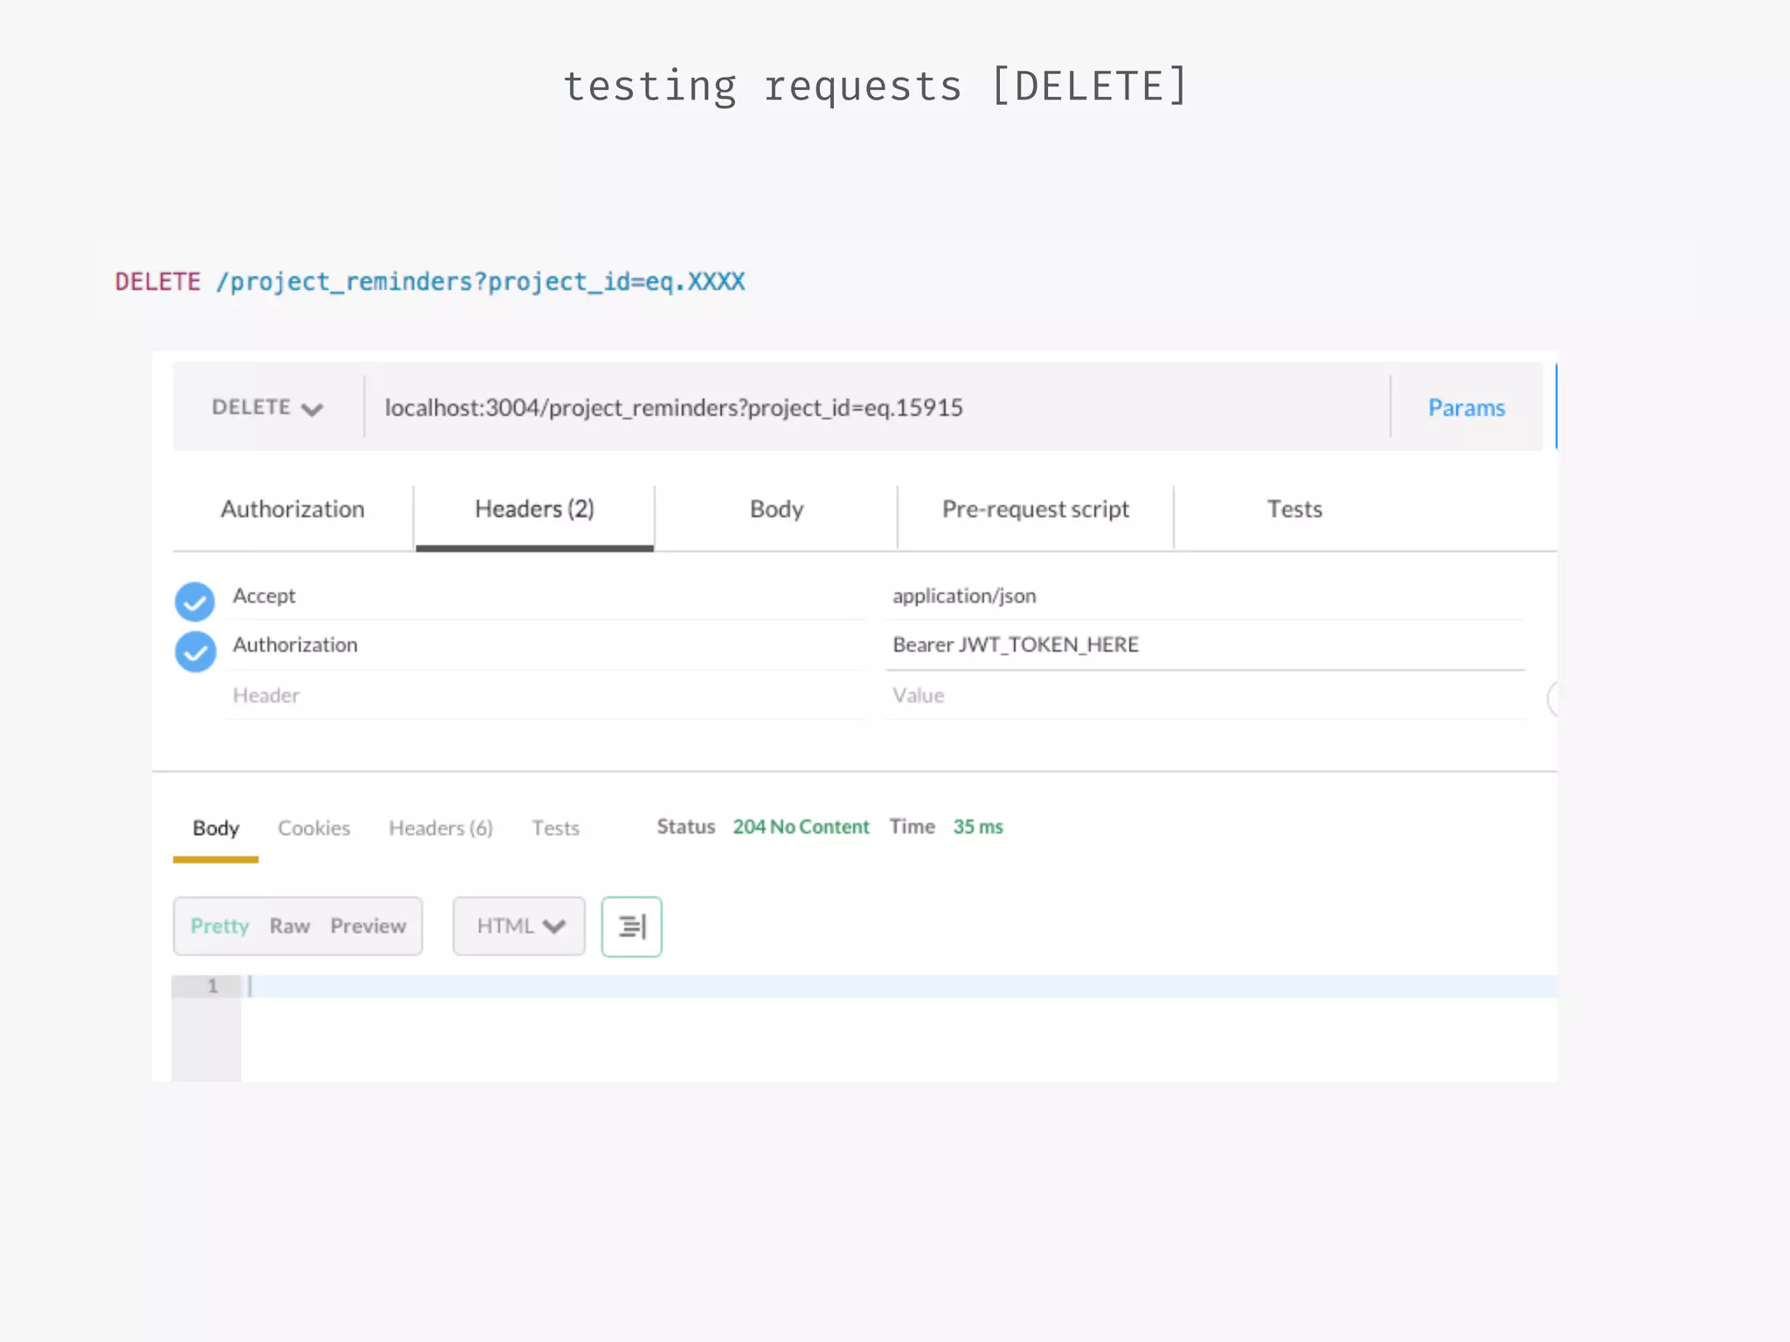Uncheck the Authorization header checkbox
The height and width of the screenshot is (1342, 1790).
(195, 652)
